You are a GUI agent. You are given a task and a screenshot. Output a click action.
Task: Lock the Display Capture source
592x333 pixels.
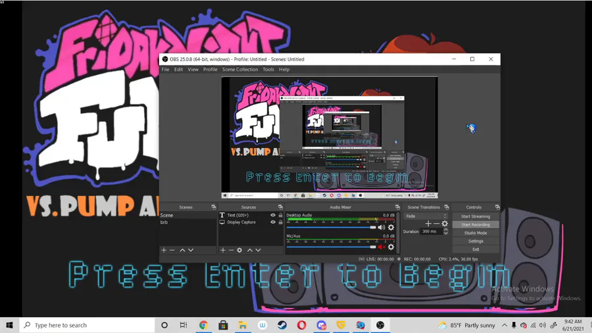[x=280, y=222]
